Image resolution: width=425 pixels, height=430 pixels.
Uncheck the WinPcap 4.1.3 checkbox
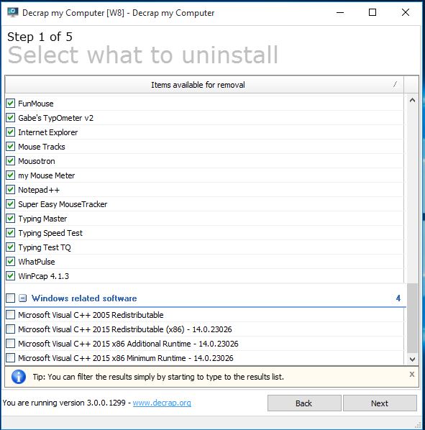[10, 276]
